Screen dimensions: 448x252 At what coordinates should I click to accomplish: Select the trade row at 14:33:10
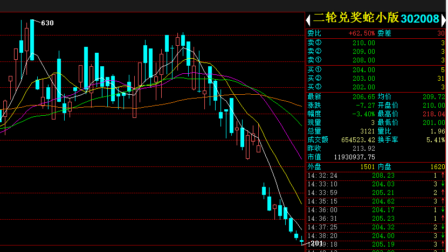click(376, 184)
